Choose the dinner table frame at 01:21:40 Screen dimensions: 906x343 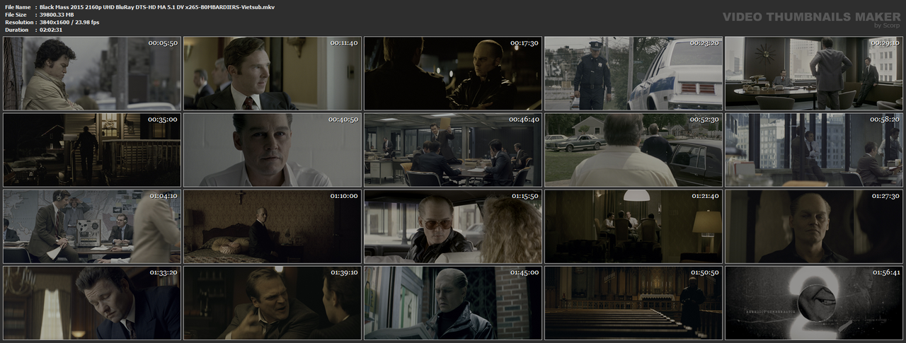coord(633,226)
